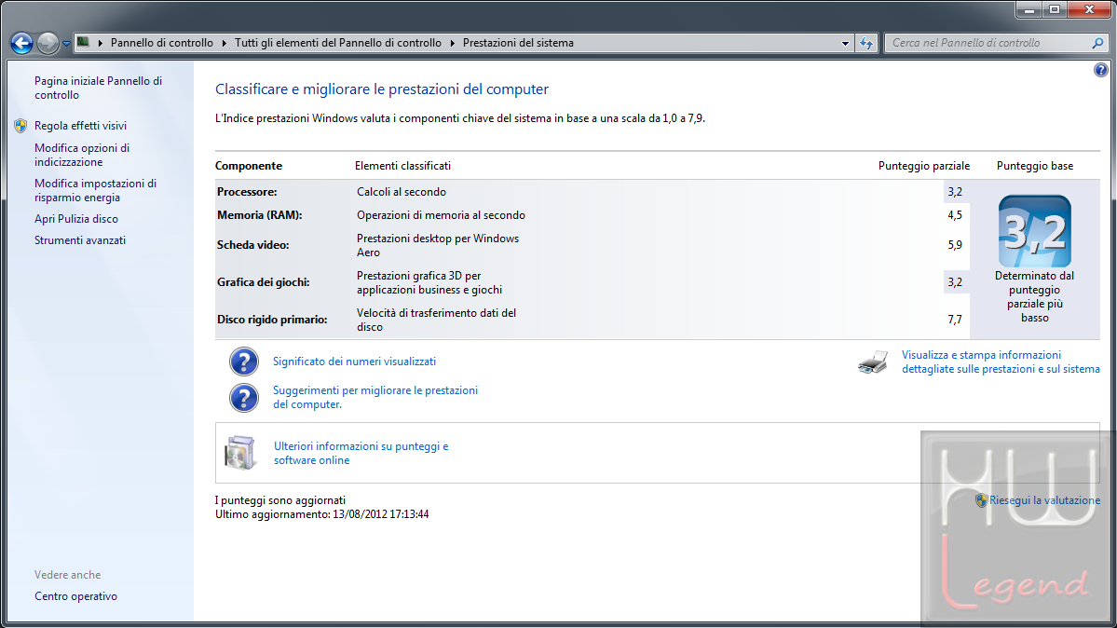Viewport: 1117px width, 628px height.
Task: Open Pagina iniziale Pannello di controllo
Action: (x=99, y=88)
